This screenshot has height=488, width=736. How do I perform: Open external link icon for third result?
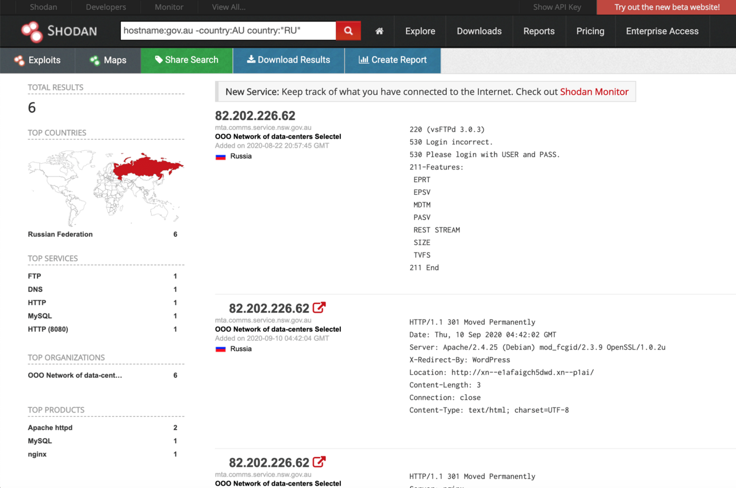click(x=319, y=462)
